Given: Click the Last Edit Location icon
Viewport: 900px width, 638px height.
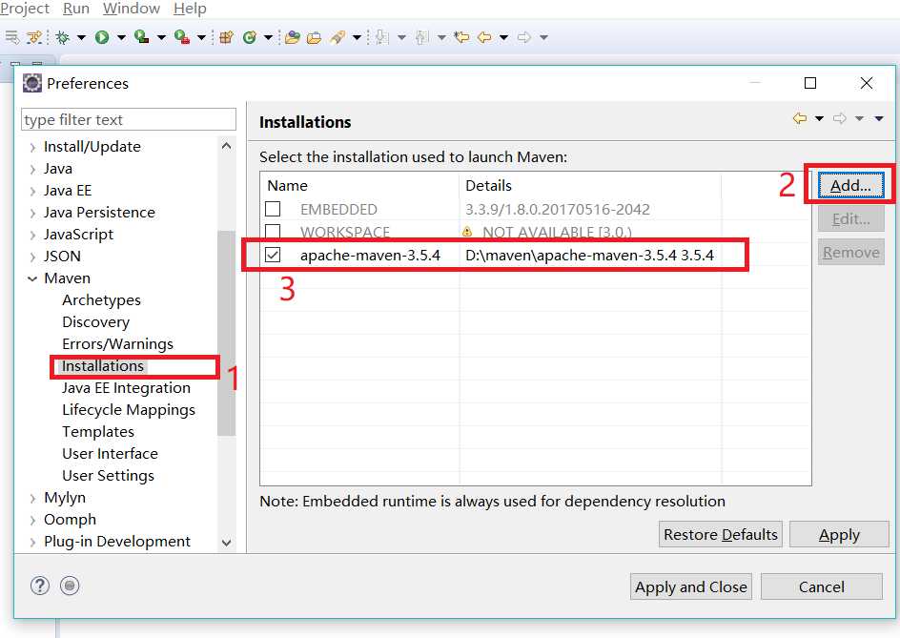Looking at the screenshot, I should pos(461,37).
